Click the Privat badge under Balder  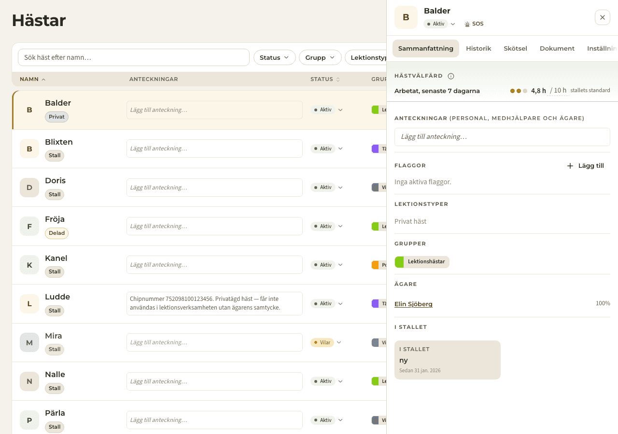[57, 117]
